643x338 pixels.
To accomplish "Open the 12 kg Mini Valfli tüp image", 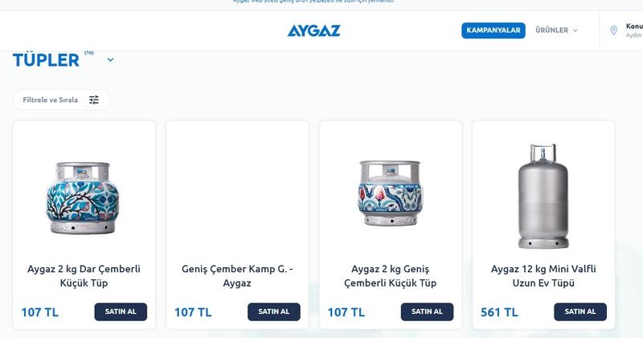I will pos(543,196).
